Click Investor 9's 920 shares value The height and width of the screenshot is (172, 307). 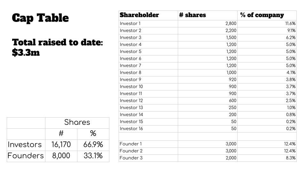tap(232, 80)
